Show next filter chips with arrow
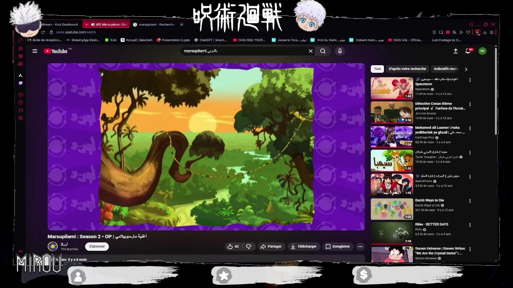Viewport: 513px width, 288px height. click(x=466, y=69)
